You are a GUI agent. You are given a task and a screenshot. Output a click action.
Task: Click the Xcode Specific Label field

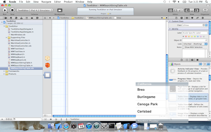195,33
